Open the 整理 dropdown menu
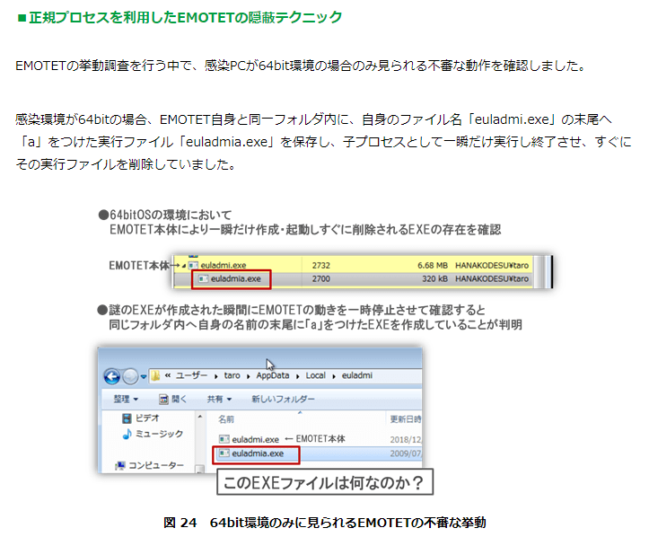Screen dimensions: 649x537 (x=124, y=398)
